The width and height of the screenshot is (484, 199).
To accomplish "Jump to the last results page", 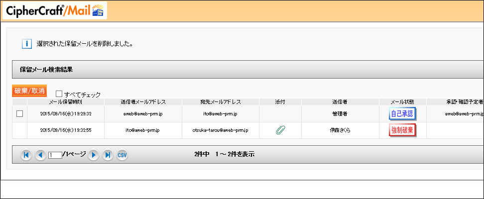I will tap(108, 155).
